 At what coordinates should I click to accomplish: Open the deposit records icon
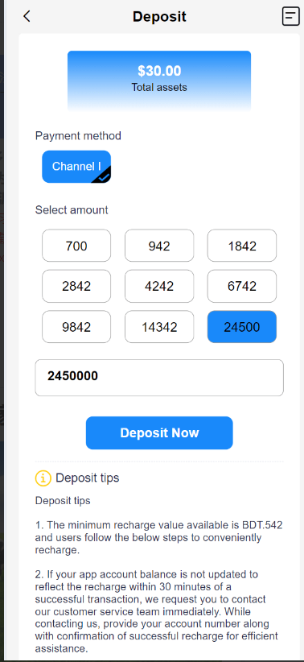(x=290, y=16)
